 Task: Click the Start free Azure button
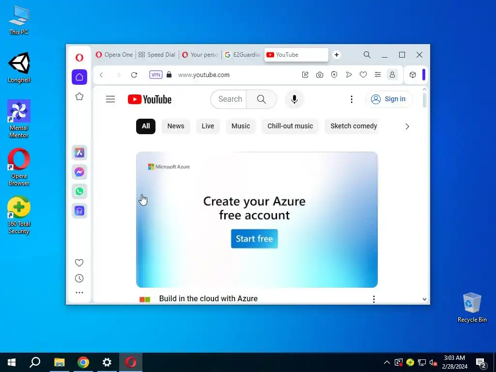tap(254, 238)
